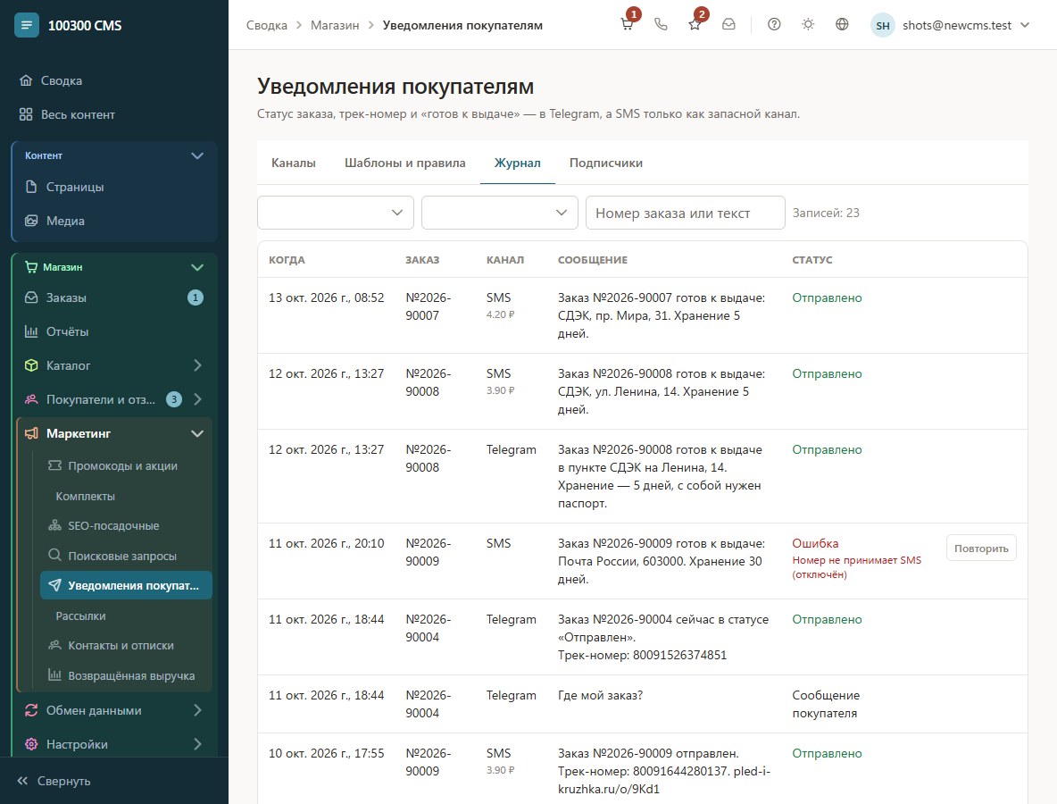The height and width of the screenshot is (804, 1057).
Task: Open Рассылки in the Маркетинг menu
Action: [x=80, y=616]
